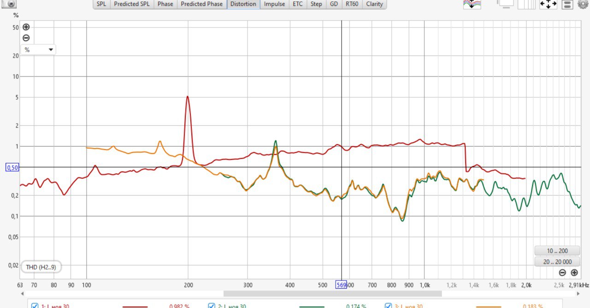The height and width of the screenshot is (308, 590).
Task: Click the horizontal scrollbar thumb below the graph
Action: pyautogui.click(x=332, y=294)
